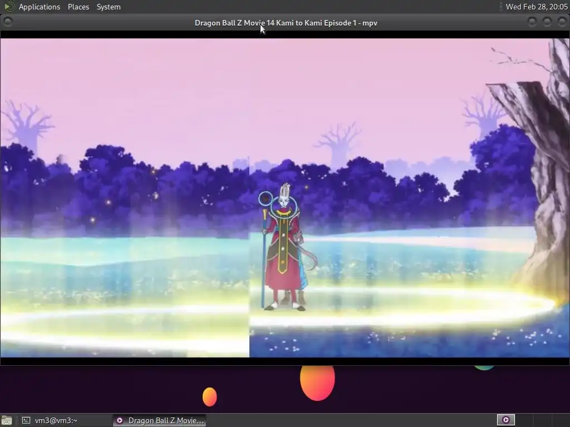Open the System menu
This screenshot has width=570, height=427.
(x=109, y=7)
